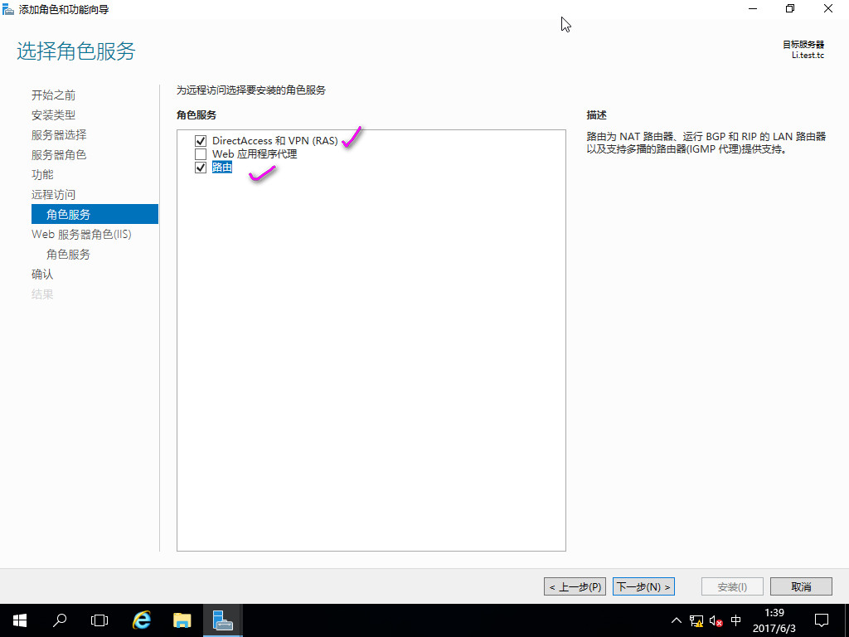The height and width of the screenshot is (637, 849).
Task: Open the 功能 step
Action: (x=42, y=174)
